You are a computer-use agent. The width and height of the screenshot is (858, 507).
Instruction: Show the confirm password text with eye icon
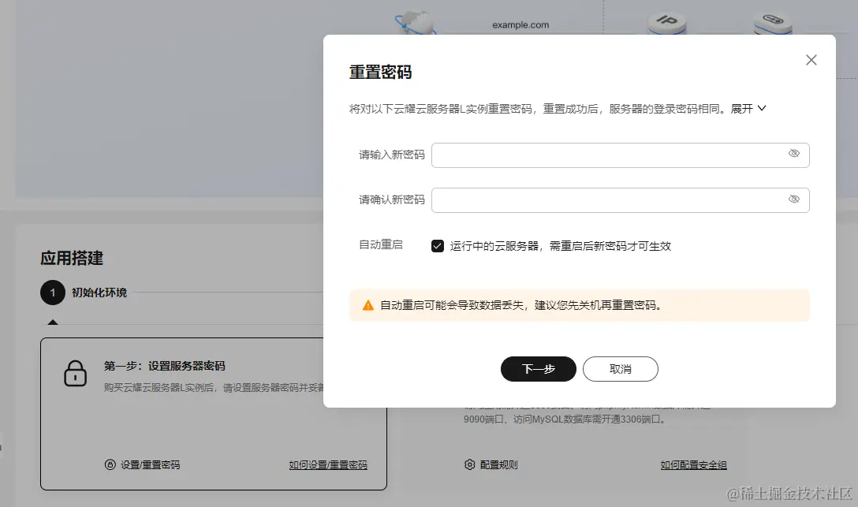(x=794, y=199)
